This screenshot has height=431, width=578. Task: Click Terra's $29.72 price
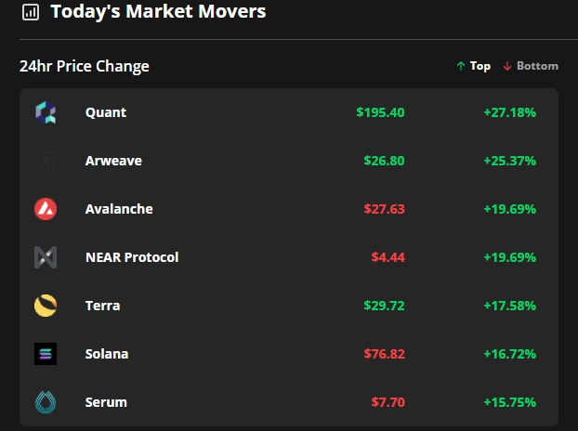coord(384,306)
